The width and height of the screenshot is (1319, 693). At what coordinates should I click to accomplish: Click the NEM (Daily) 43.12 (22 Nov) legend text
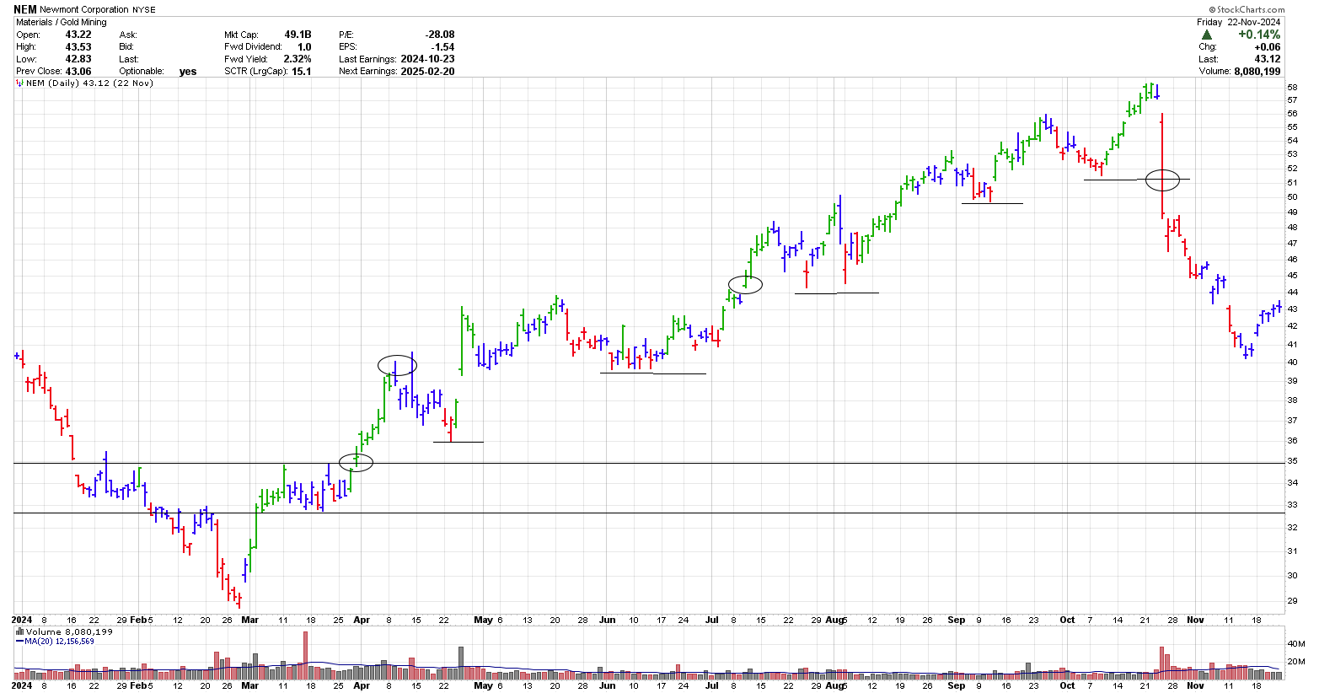(90, 83)
